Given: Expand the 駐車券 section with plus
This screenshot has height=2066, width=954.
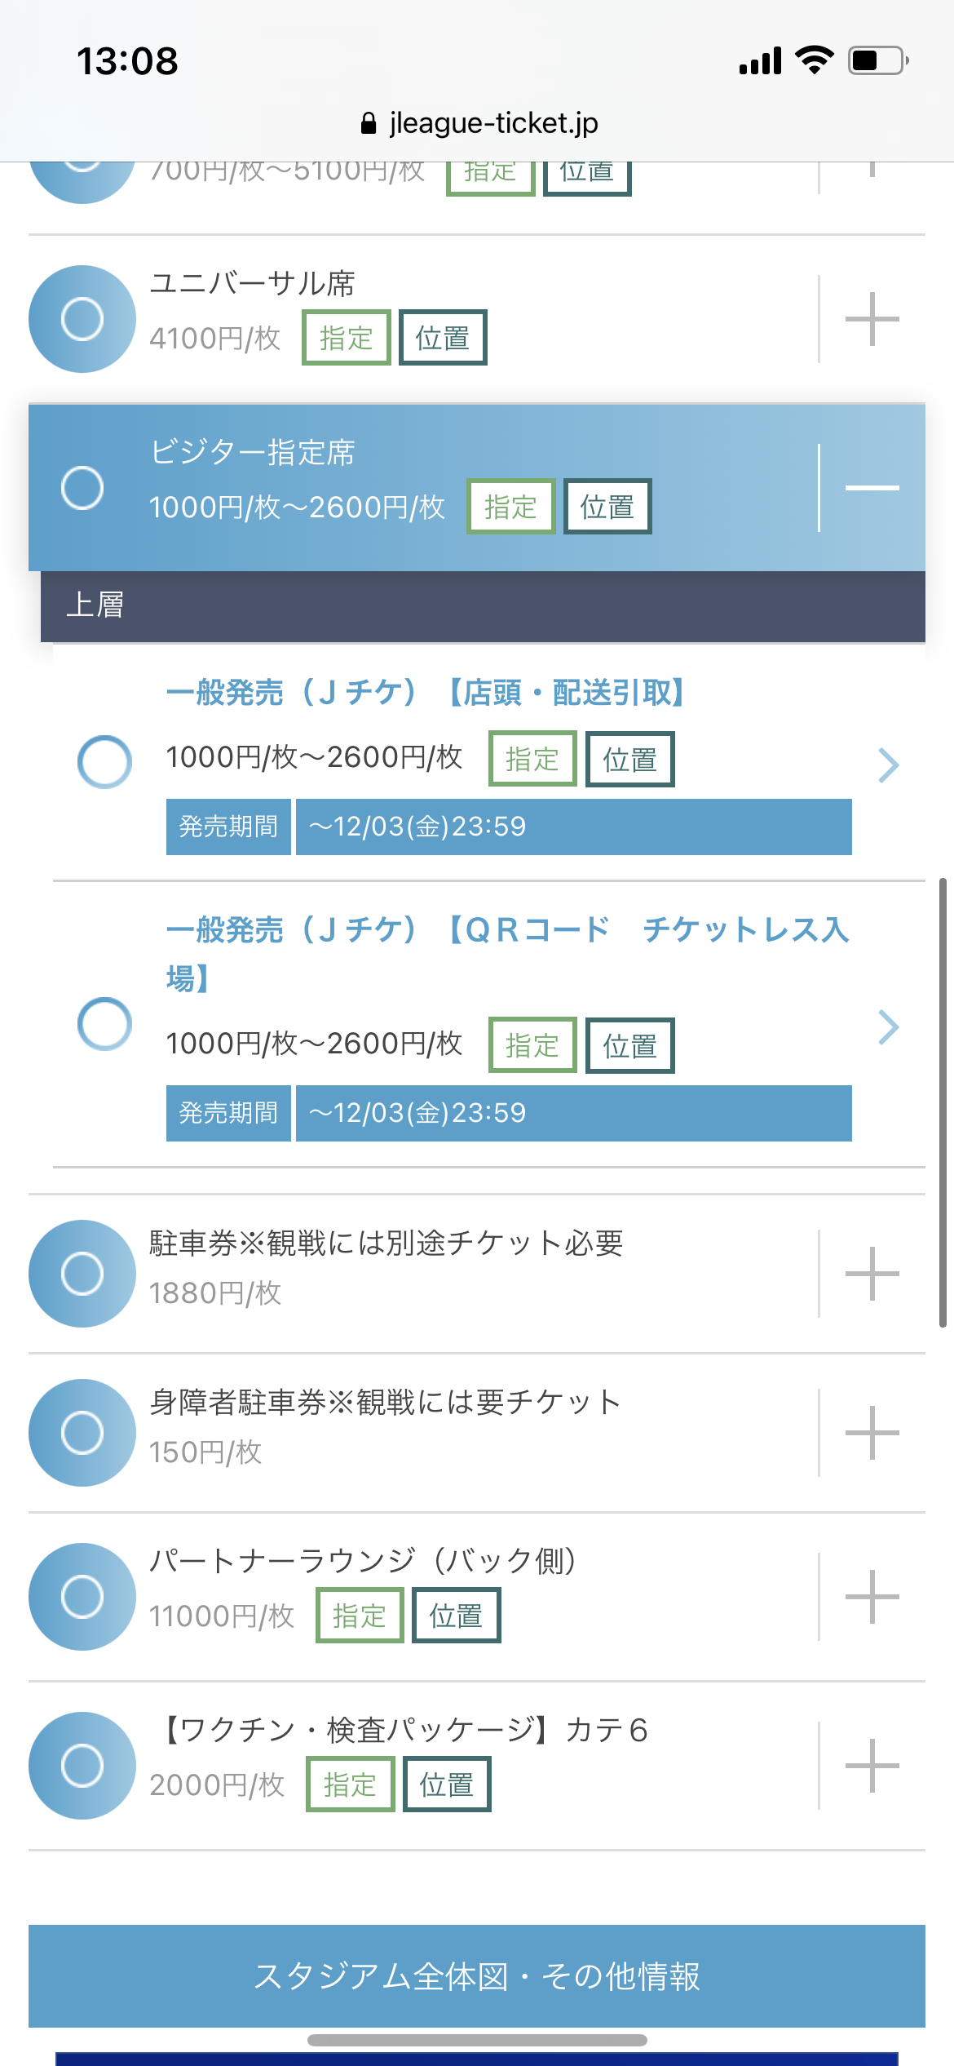Looking at the screenshot, I should pos(872,1273).
